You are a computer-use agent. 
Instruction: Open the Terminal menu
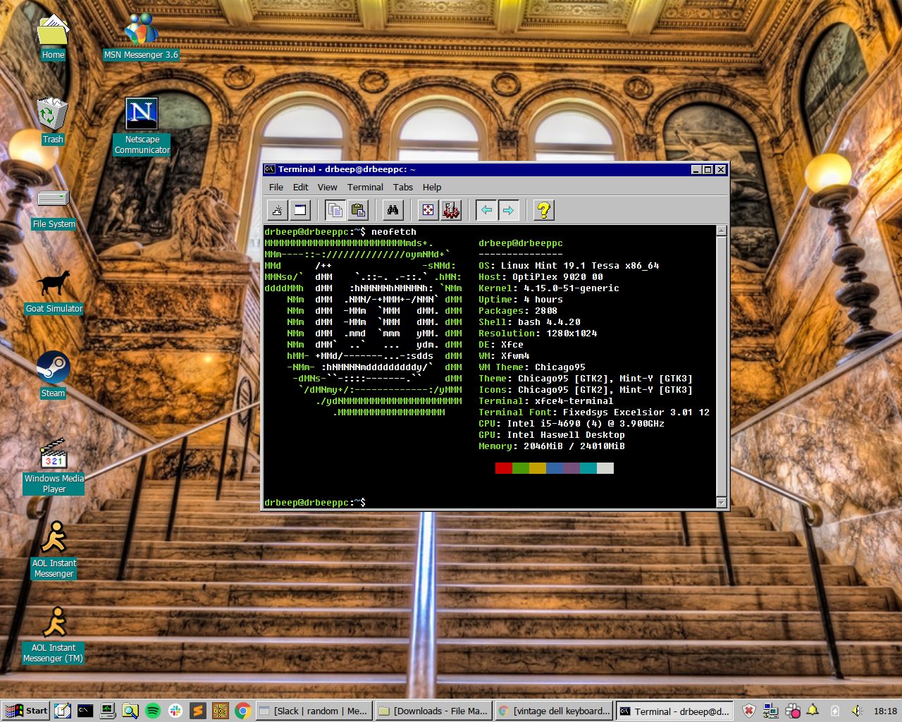click(365, 187)
